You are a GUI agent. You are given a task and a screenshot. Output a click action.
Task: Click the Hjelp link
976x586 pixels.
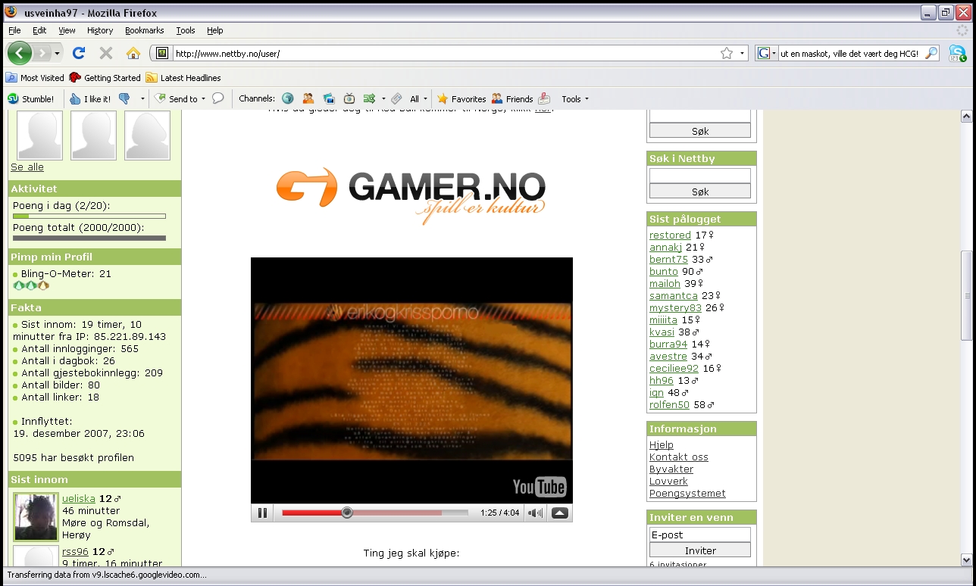click(x=662, y=445)
